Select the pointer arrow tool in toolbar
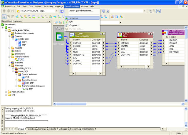This screenshot has width=188, height=135. [x=4, y=17]
